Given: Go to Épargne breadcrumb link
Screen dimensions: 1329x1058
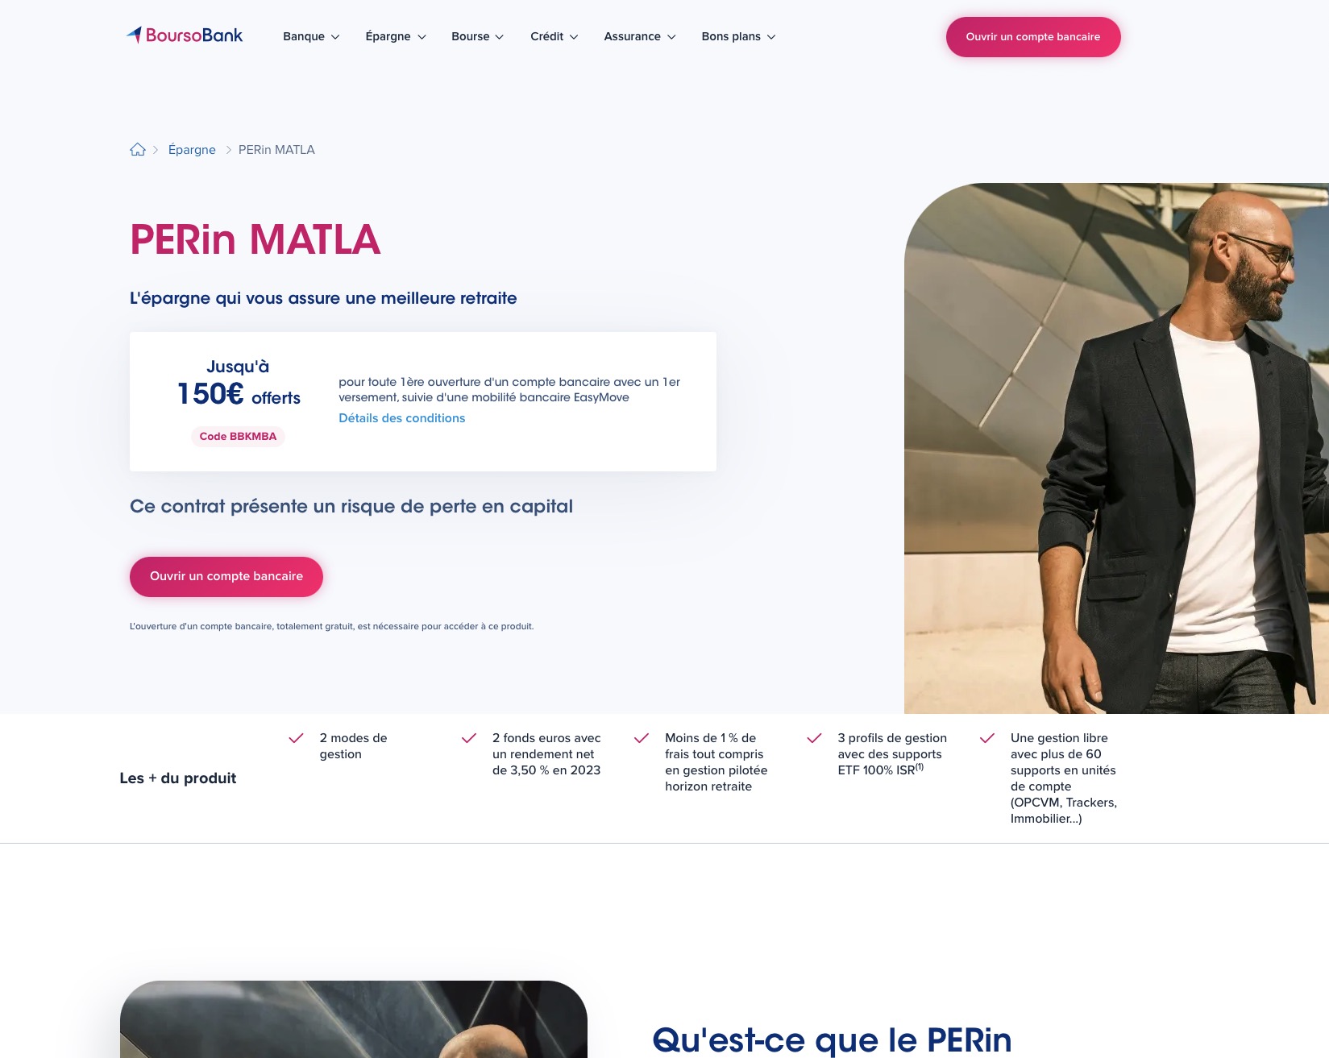Looking at the screenshot, I should (192, 150).
